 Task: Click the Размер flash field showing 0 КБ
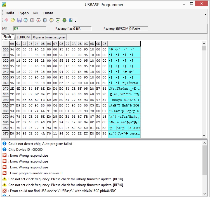coord(82,29)
